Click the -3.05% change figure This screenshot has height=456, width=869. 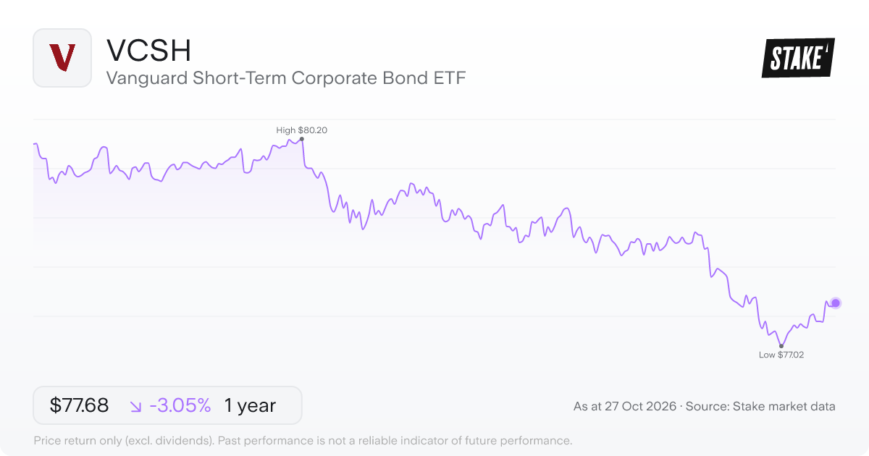180,405
